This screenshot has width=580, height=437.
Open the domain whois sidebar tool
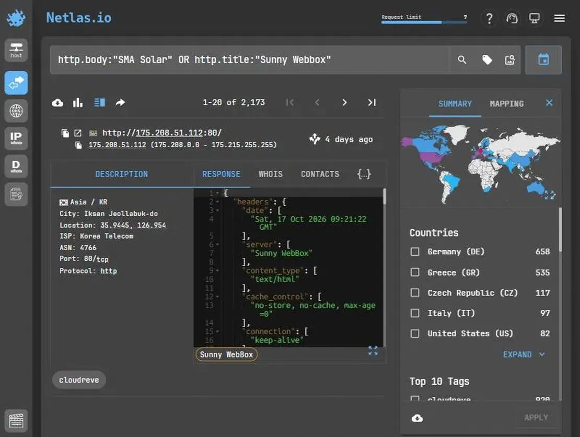tap(16, 166)
